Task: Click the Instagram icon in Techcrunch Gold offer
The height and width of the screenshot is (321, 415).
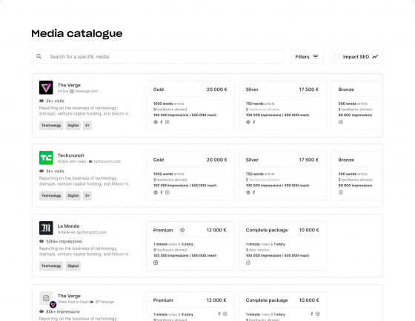Action: [167, 192]
